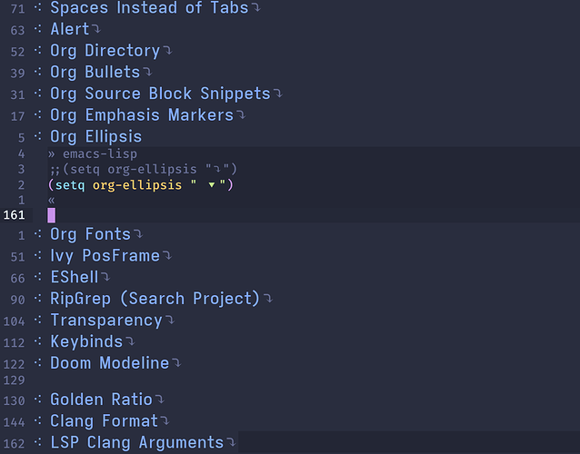The image size is (580, 454).
Task: Unfold Doom Modeline via its ellipsis arrow
Action: coord(176,364)
